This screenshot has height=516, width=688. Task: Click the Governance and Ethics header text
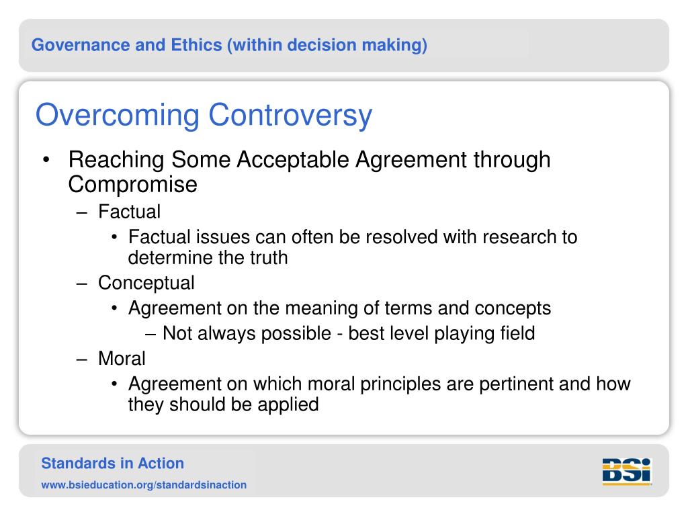(229, 45)
